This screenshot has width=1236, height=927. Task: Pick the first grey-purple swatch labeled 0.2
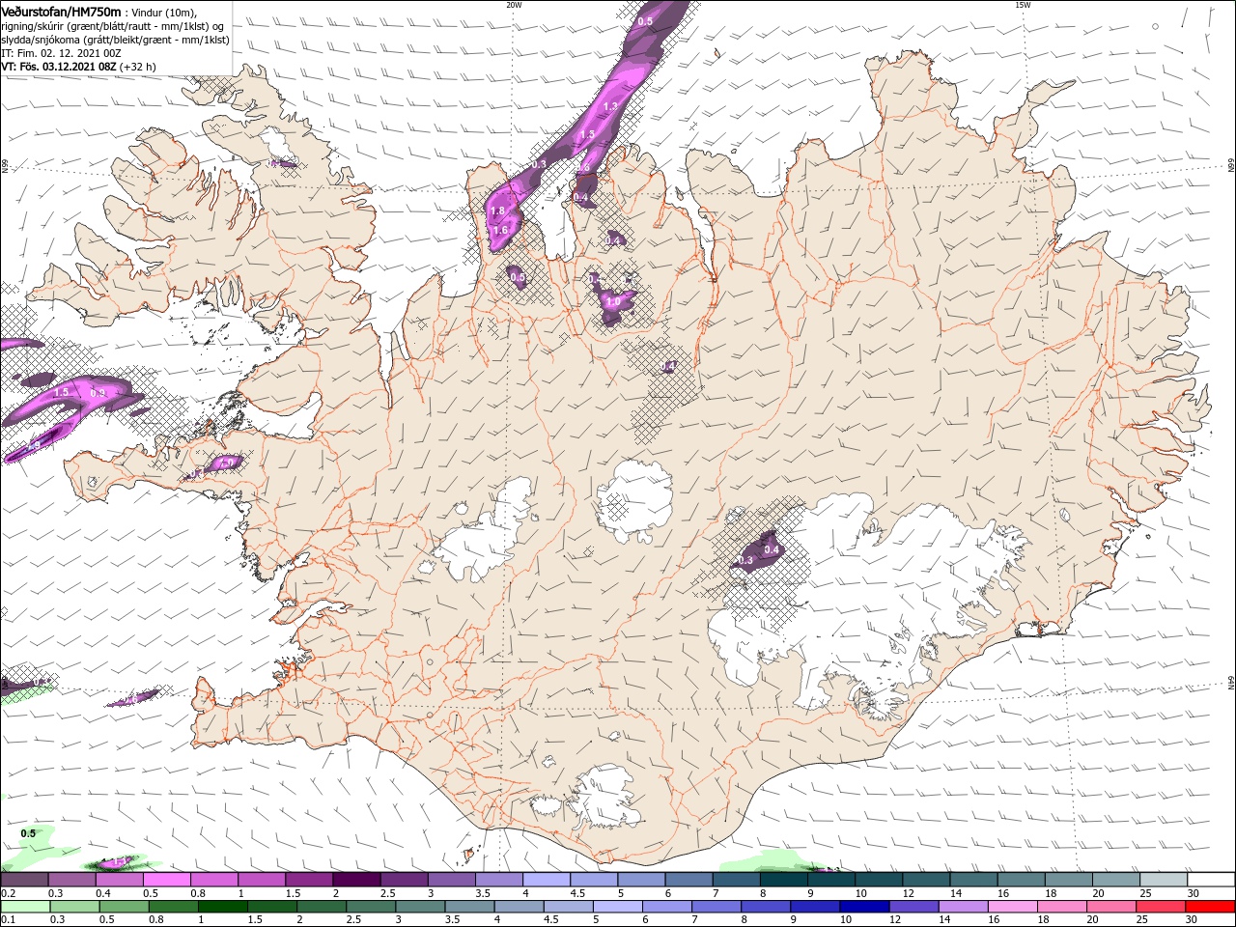click(x=24, y=880)
